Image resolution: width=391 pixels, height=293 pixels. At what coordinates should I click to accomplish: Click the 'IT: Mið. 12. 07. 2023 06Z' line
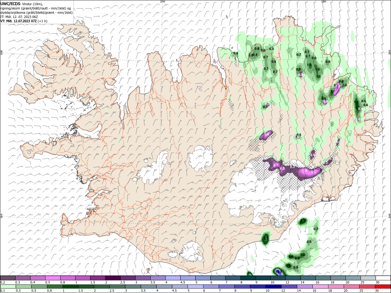(x=19, y=17)
